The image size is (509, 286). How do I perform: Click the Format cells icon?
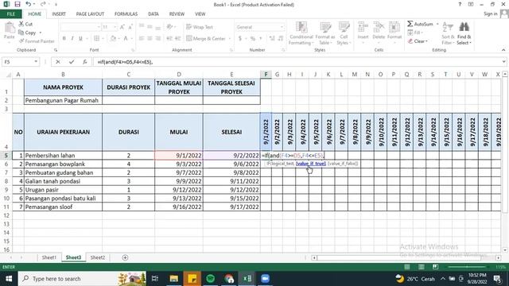click(394, 27)
